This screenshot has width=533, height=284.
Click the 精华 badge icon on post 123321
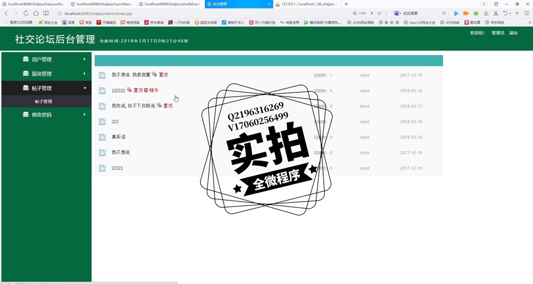point(146,90)
